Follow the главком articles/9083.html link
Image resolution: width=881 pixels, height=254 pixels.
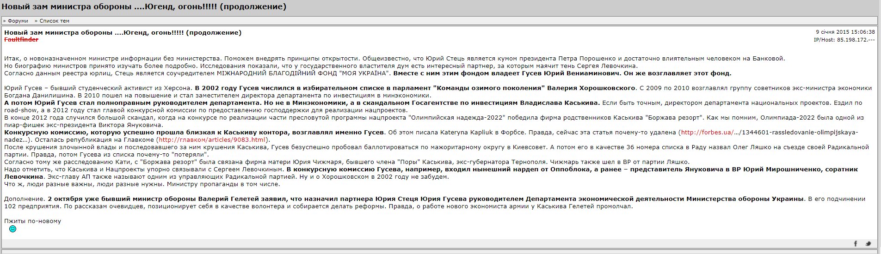point(213,140)
